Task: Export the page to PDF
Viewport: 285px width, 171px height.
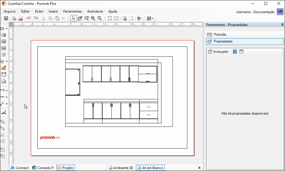Action: click(x=21, y=18)
